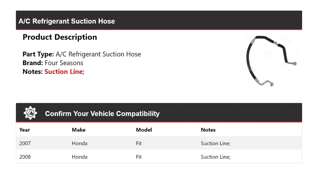
Task: Click the Notes column header
Action: pos(208,130)
